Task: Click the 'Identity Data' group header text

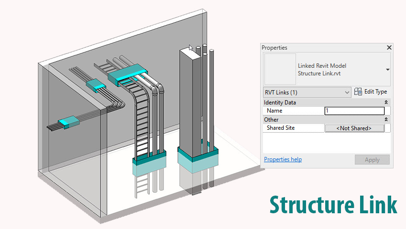Action: point(280,103)
